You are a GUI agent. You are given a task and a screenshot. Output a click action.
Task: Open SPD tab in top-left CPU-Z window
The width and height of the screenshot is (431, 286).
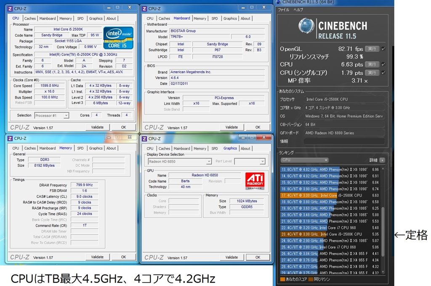(80, 19)
